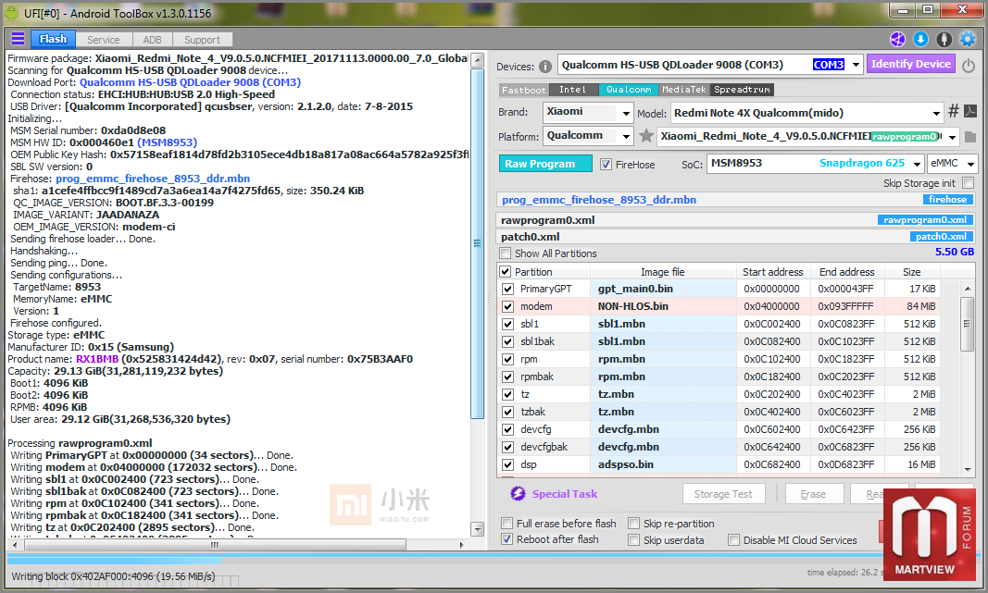Enable Full erase before flash
988x593 pixels.
coord(507,523)
